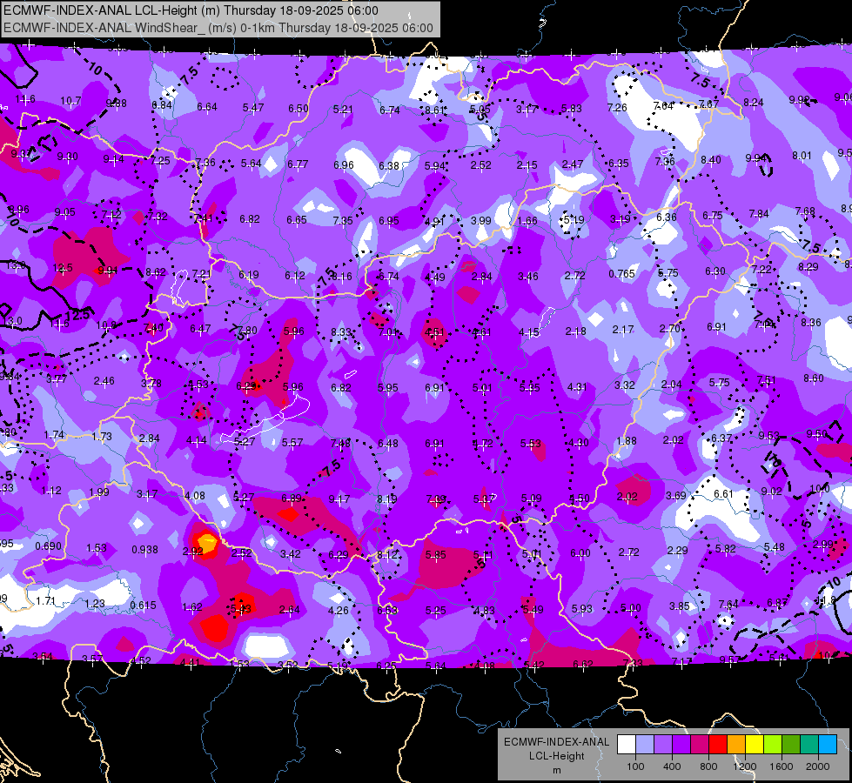
Task: Click the wind shear value 9.17
Action: pos(339,499)
